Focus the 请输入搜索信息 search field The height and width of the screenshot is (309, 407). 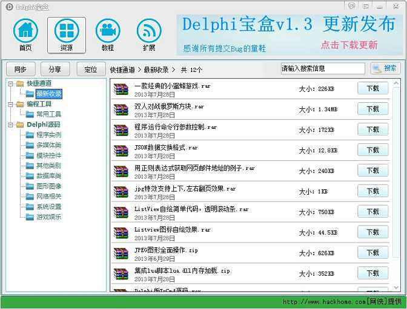[323, 68]
